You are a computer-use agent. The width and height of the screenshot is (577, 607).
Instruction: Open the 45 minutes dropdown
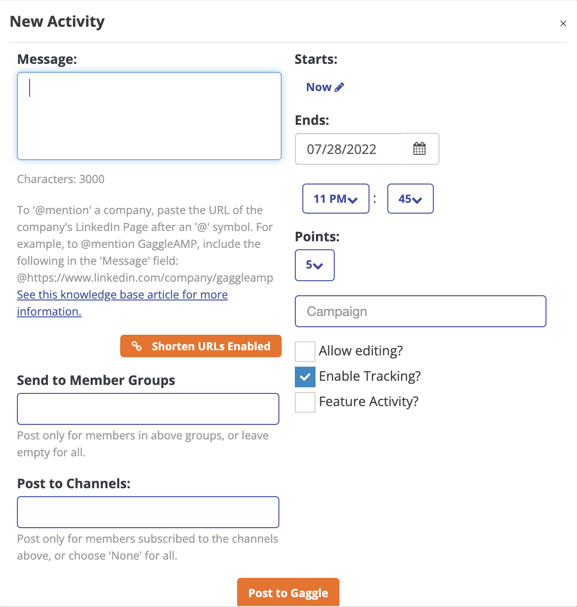(x=410, y=199)
